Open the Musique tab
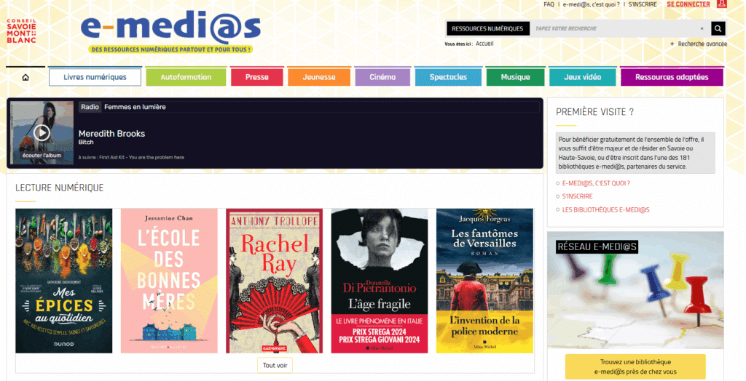This screenshot has height=381, width=746. click(x=515, y=77)
